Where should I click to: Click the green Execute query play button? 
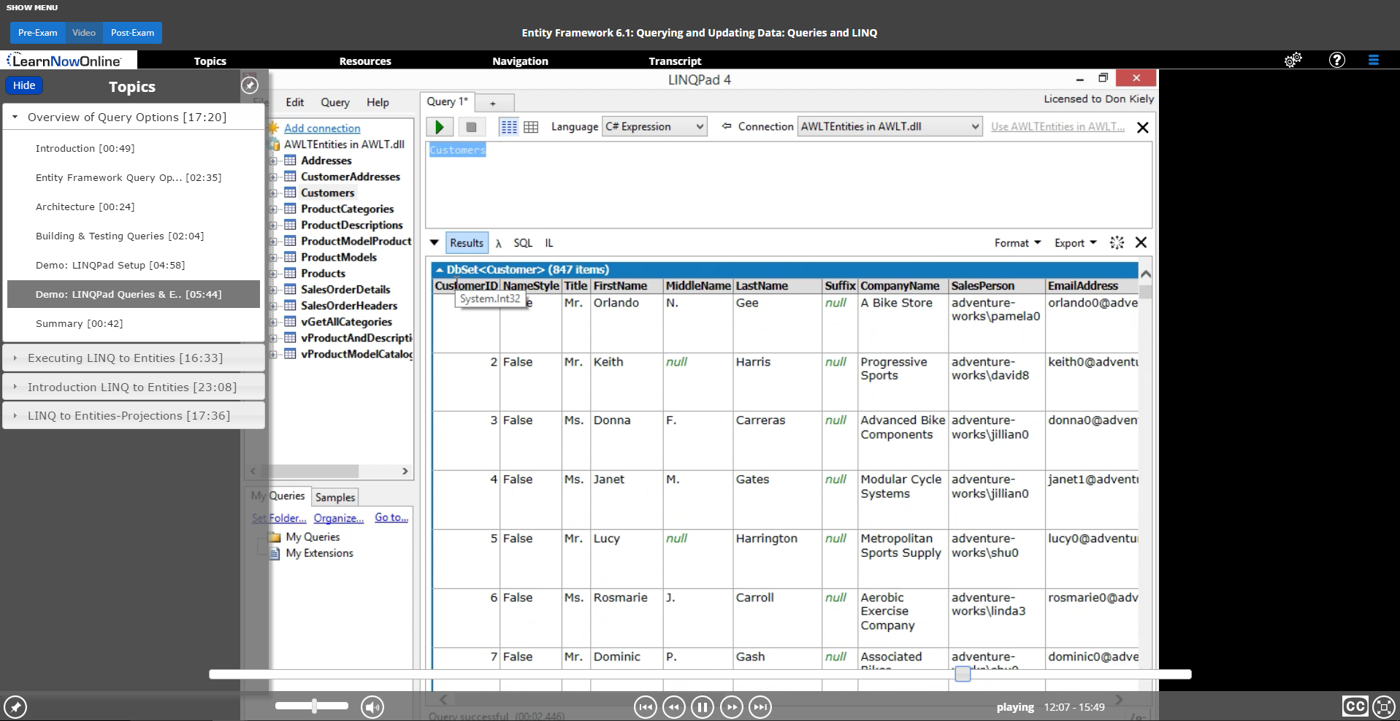(x=440, y=127)
